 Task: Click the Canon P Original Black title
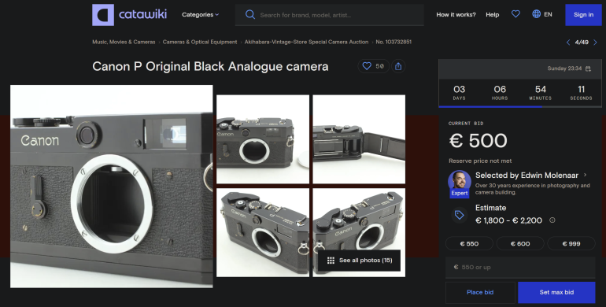click(x=210, y=66)
